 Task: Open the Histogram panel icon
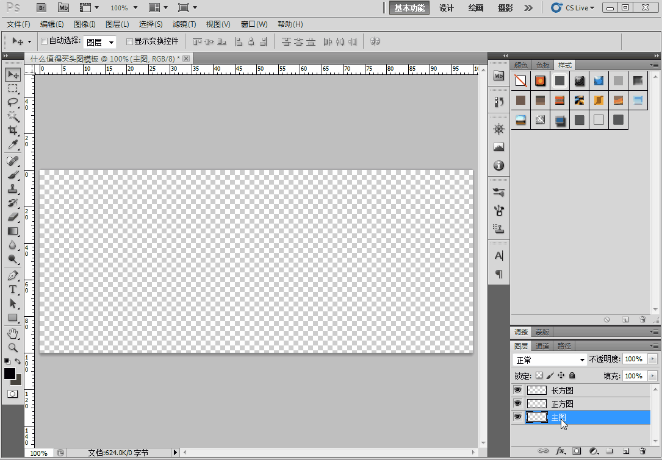[498, 147]
